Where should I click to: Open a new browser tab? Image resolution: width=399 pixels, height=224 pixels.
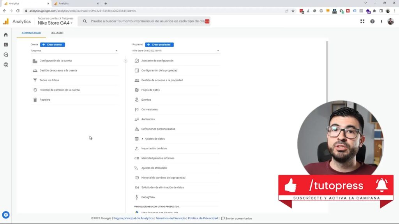click(106, 3)
